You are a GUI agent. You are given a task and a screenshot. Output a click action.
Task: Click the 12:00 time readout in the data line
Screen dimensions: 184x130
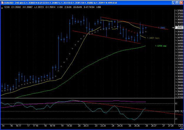(7, 7)
